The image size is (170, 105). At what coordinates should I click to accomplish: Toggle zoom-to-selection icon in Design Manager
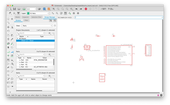coord(55,20)
